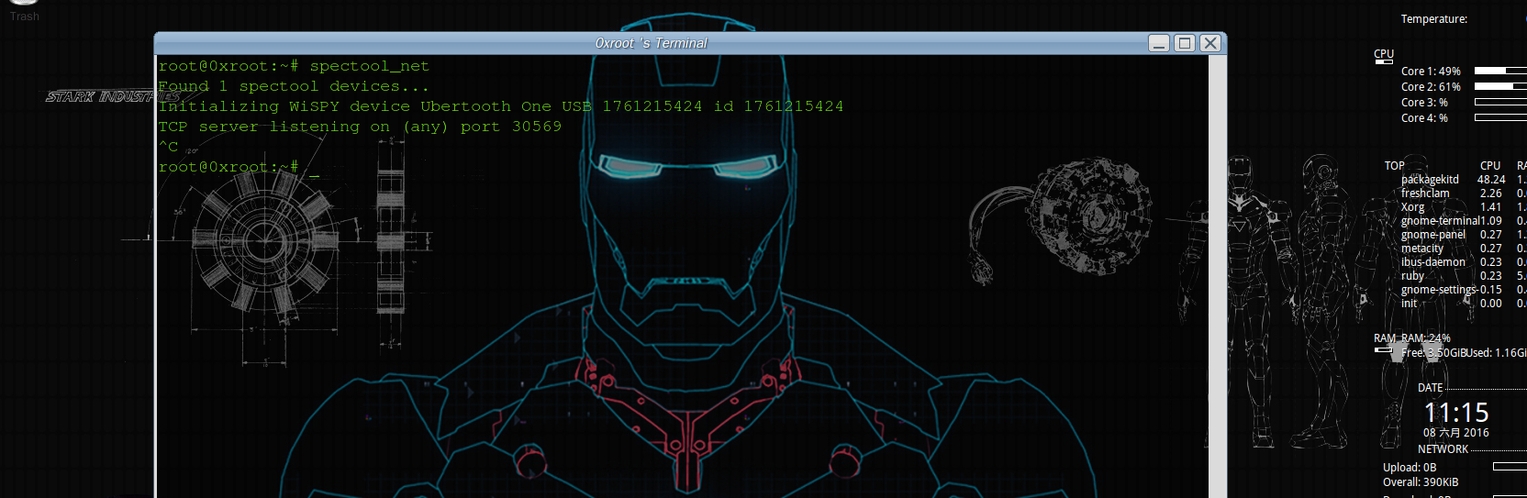Click the 'Upload: 0B' network text

point(1410,468)
